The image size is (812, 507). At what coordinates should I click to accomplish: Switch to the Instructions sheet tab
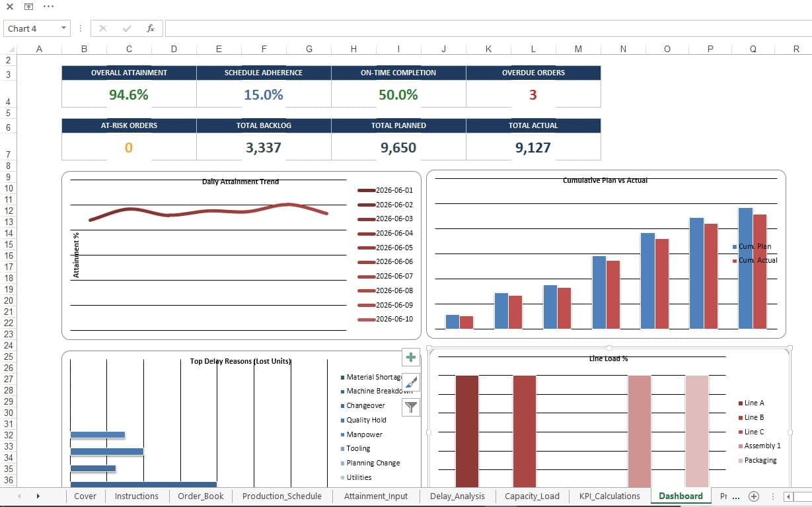click(136, 496)
